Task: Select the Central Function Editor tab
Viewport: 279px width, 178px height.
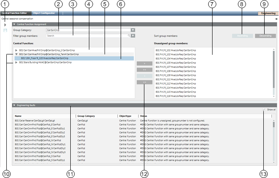Action: [x=15, y=13]
